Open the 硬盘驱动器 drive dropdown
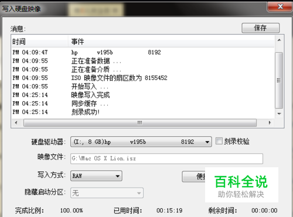This screenshot has width=293, height=217. (141, 142)
